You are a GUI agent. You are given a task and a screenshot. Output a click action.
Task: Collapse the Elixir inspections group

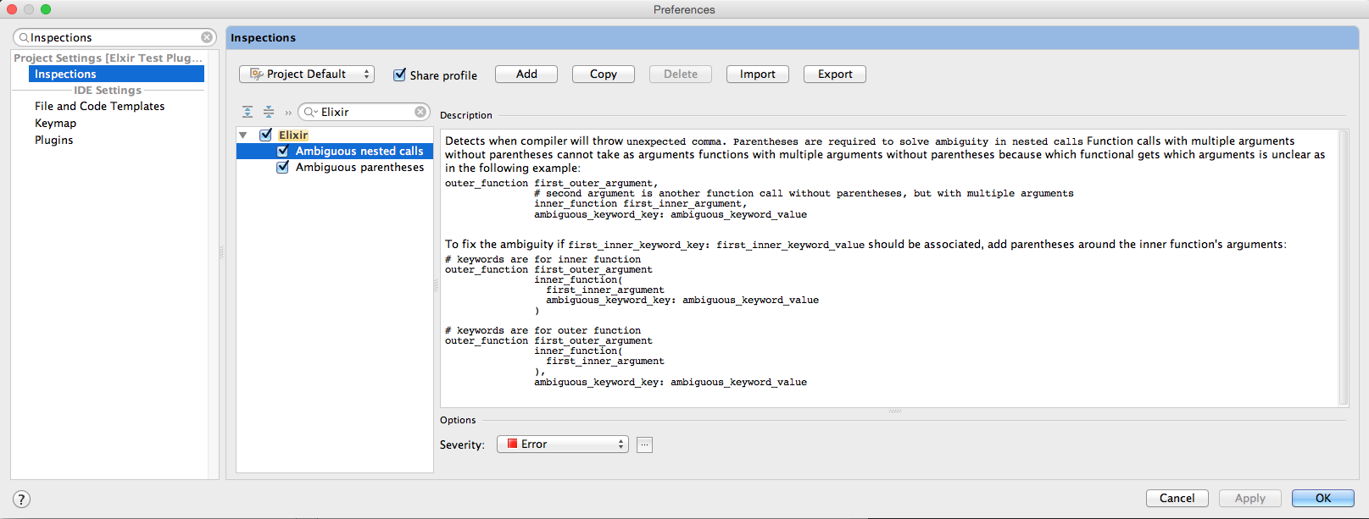pos(243,135)
